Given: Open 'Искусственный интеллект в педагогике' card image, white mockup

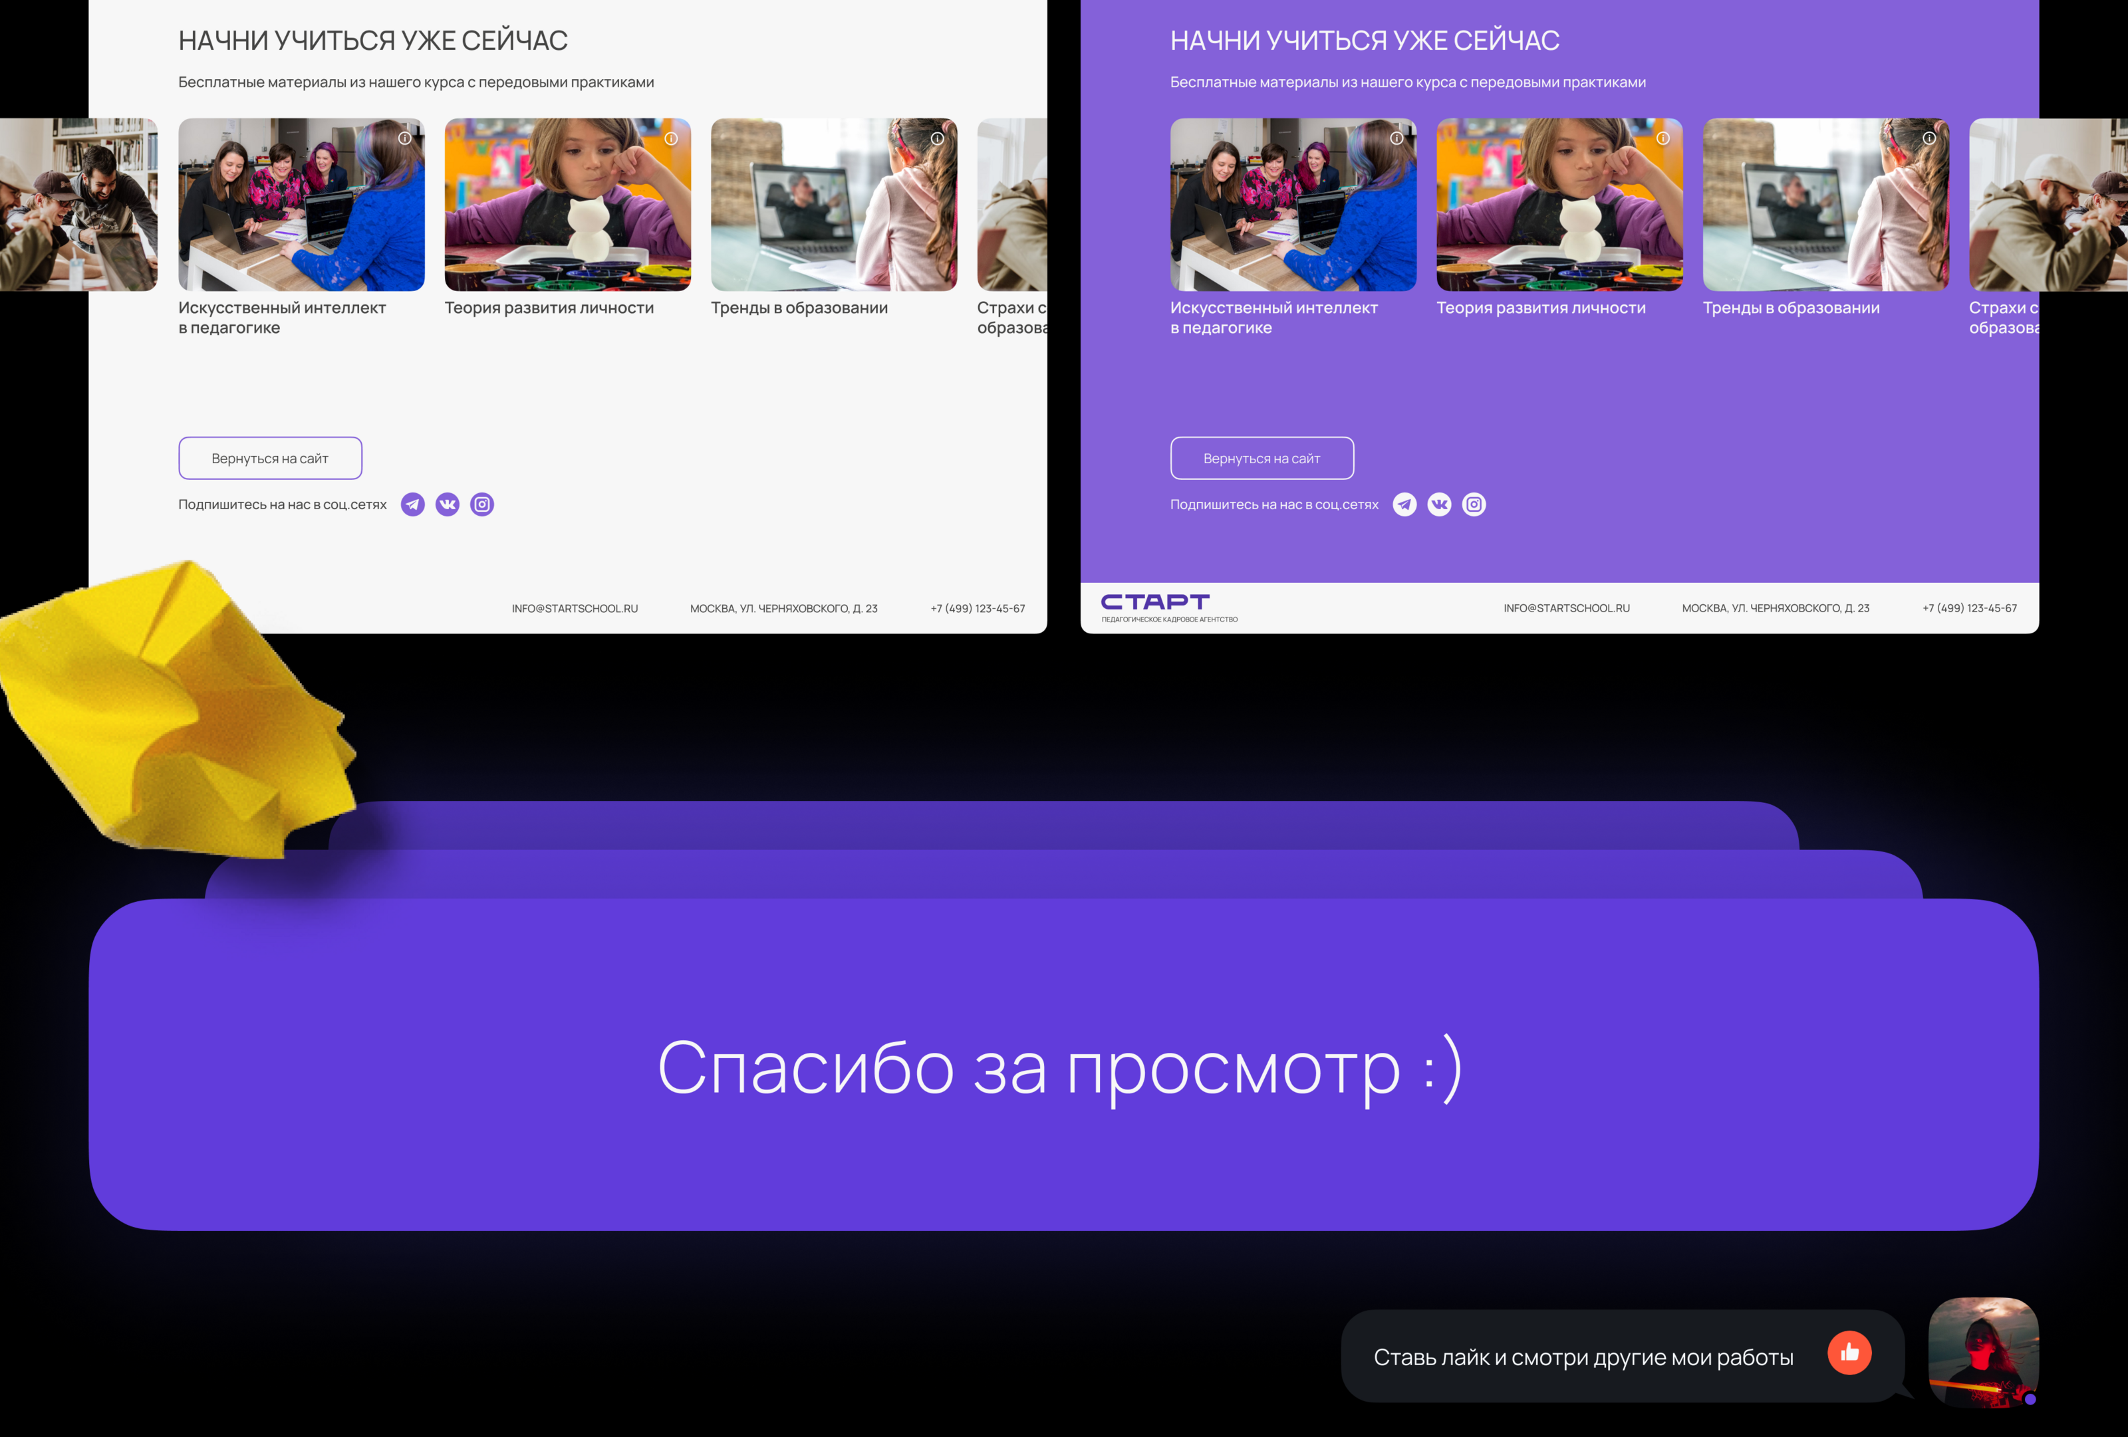Looking at the screenshot, I should 301,206.
